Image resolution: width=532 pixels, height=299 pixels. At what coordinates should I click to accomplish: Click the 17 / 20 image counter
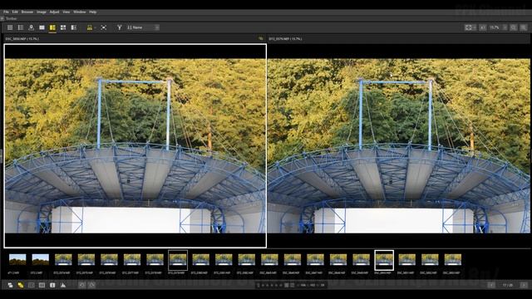[x=508, y=285]
